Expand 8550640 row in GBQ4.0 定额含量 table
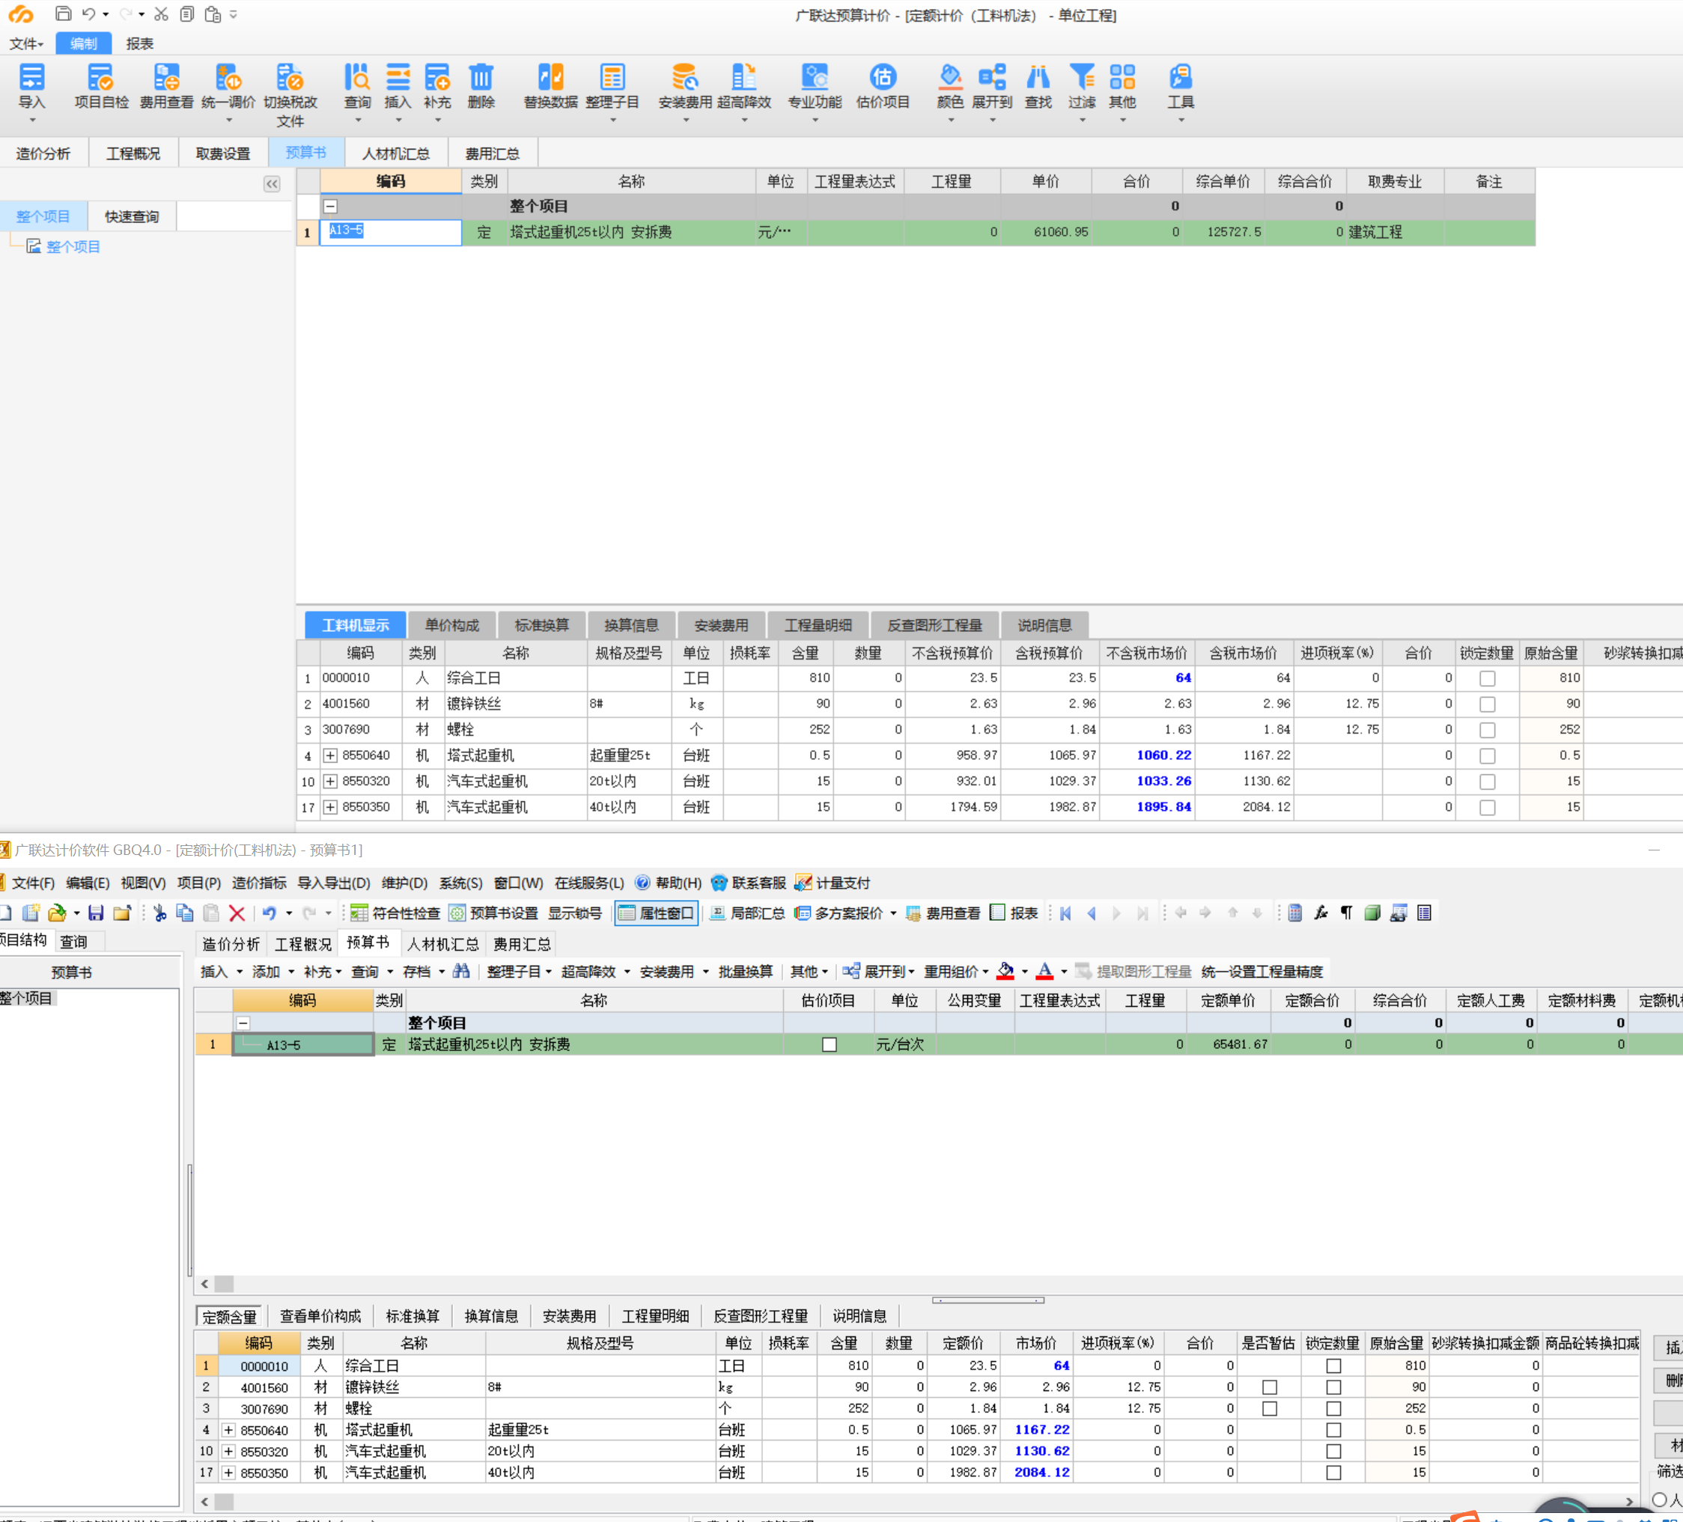 coord(228,1430)
